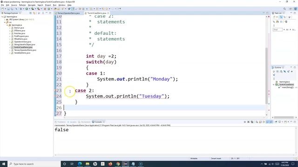The height and width of the screenshot is (167, 298).
Task: Select TernaryOperatorDemo.java in Package Explorer tree
Action: click(25, 50)
